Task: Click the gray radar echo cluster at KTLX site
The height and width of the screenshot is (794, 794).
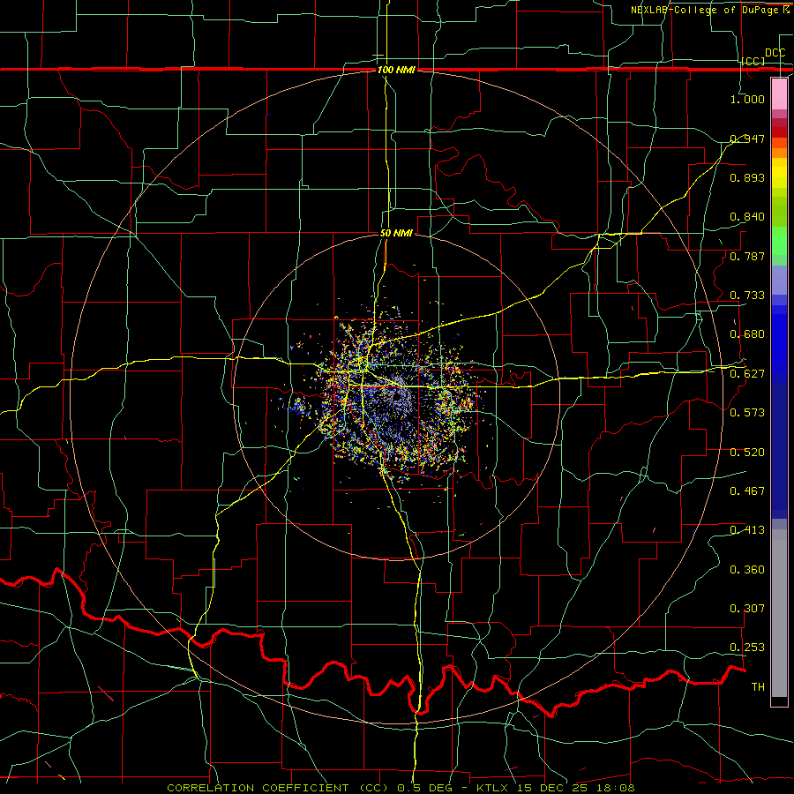Action: [398, 393]
